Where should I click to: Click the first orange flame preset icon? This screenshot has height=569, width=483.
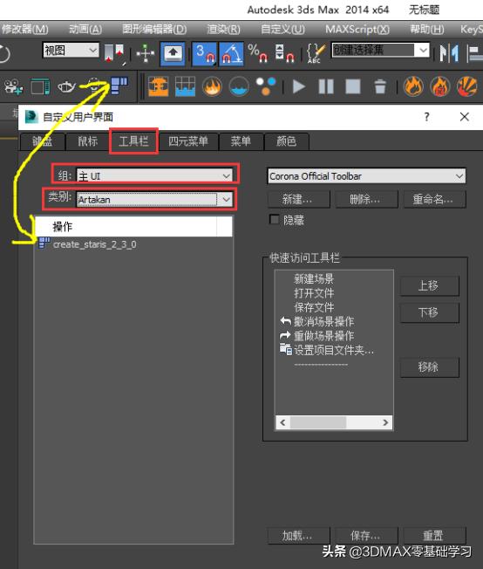(x=413, y=86)
